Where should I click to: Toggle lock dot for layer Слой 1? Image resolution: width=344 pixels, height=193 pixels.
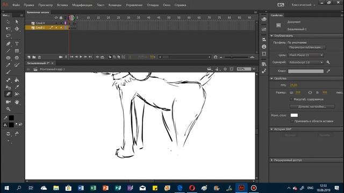pyautogui.click(x=61, y=28)
